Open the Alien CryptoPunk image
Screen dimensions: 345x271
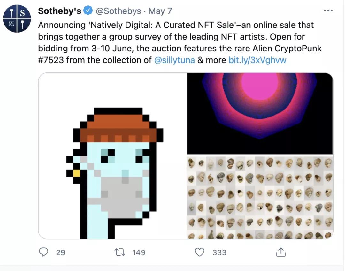[112, 156]
